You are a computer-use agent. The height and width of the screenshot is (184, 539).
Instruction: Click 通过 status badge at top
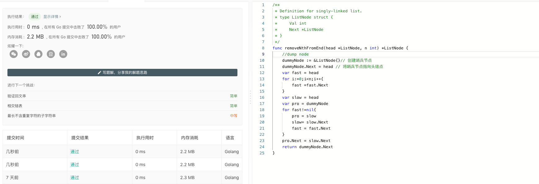click(x=35, y=17)
